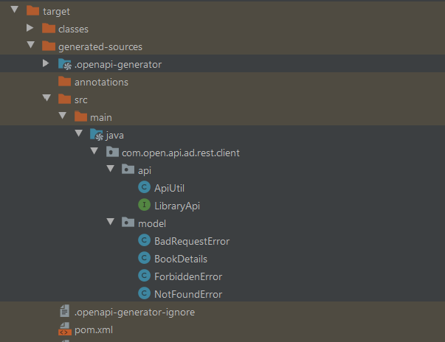
Task: Collapse the model package
Action: pyautogui.click(x=111, y=222)
